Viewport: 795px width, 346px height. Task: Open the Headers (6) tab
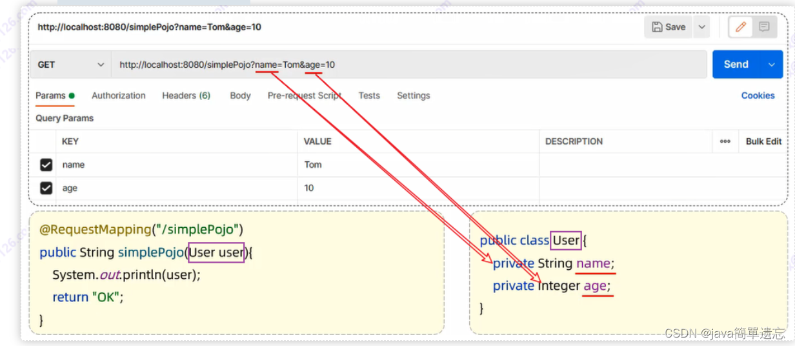point(186,96)
